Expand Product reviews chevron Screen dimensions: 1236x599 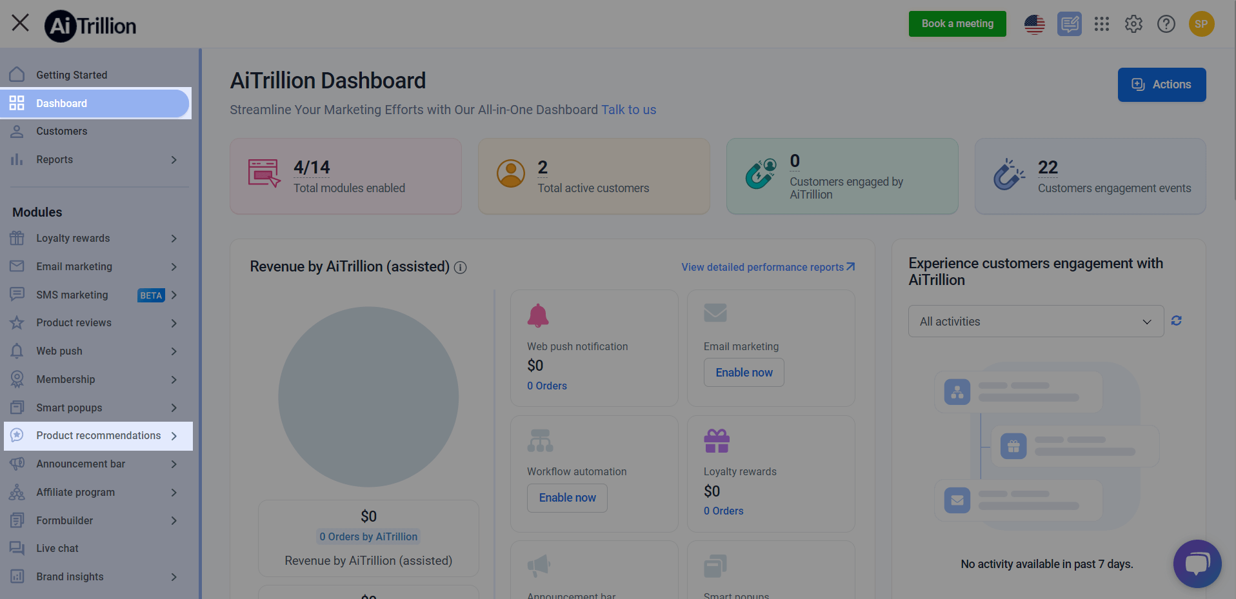click(x=174, y=322)
